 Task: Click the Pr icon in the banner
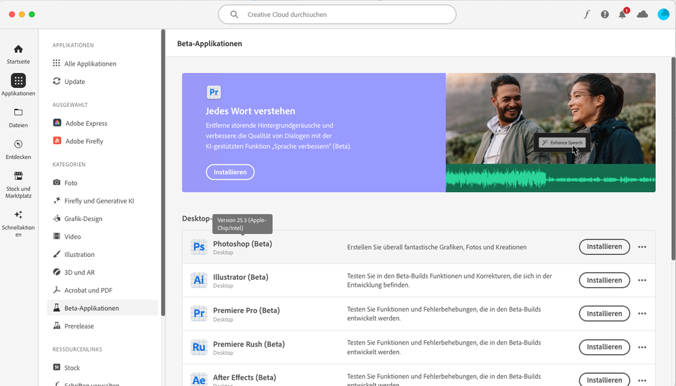click(214, 92)
